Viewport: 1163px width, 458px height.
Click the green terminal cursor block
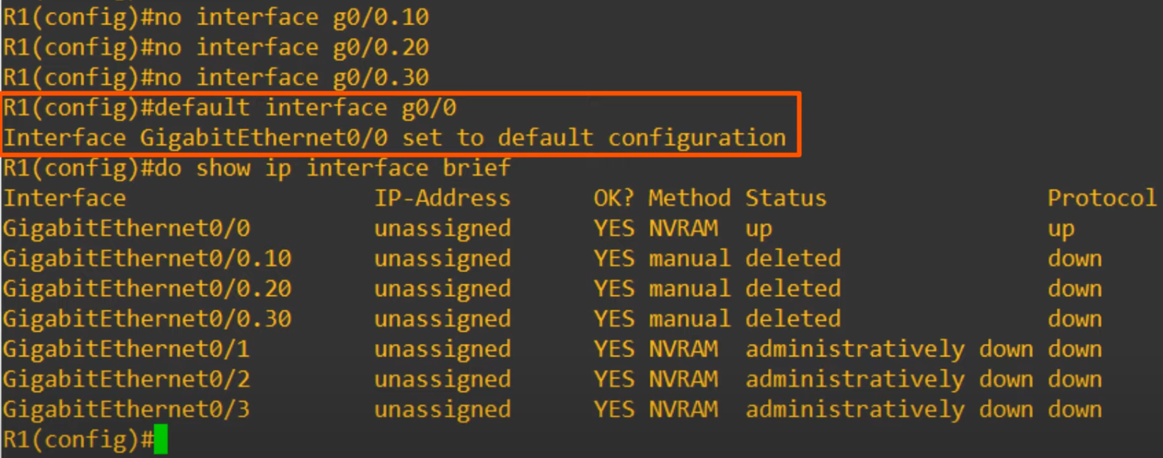point(161,439)
